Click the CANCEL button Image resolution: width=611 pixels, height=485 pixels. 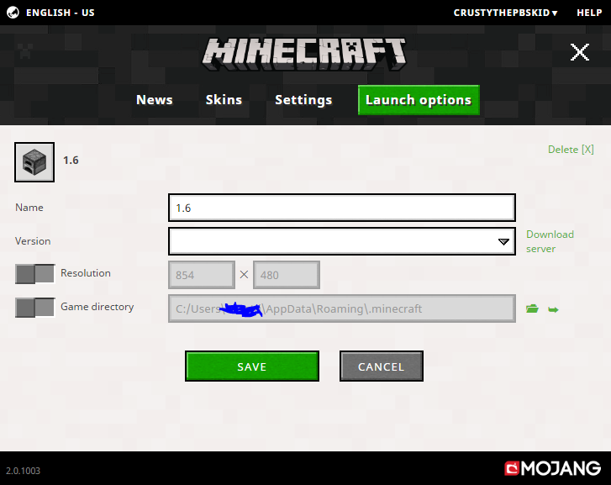coord(381,366)
